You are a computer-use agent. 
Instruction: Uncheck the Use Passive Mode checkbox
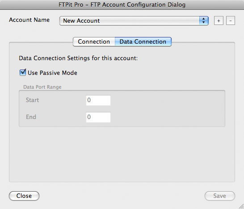pyautogui.click(x=23, y=73)
